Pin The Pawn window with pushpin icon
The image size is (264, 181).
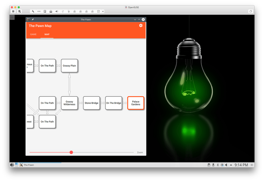click(33, 20)
